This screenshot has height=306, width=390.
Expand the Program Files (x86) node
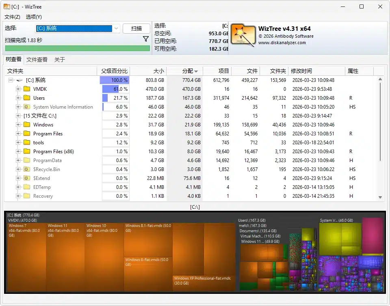click(18, 152)
